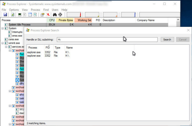Sort search results by the Type column
Image resolution: width=192 pixels, height=126 pixels.
tap(59, 47)
